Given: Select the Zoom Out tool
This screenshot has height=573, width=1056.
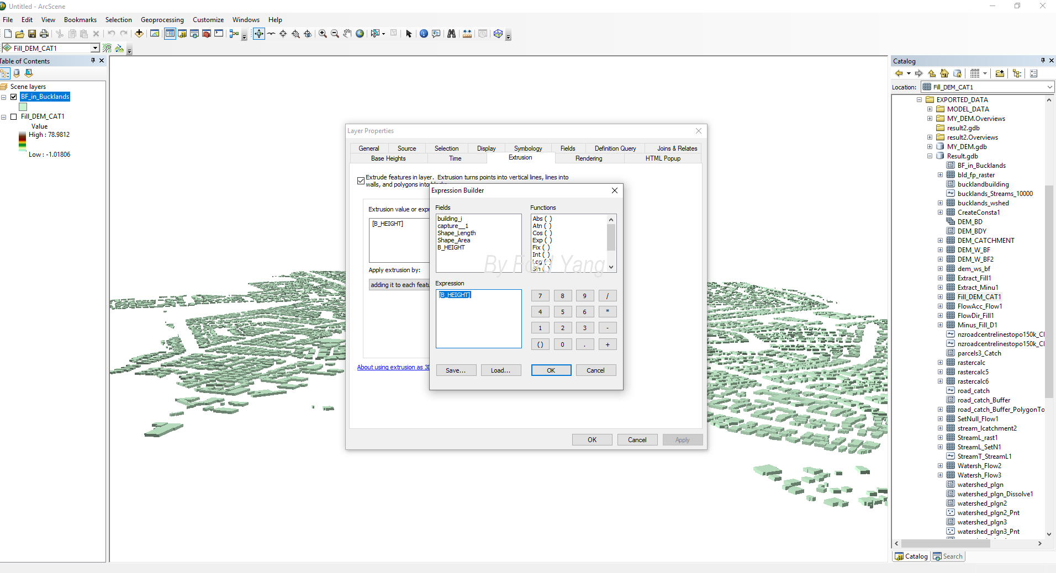Looking at the screenshot, I should pyautogui.click(x=335, y=34).
